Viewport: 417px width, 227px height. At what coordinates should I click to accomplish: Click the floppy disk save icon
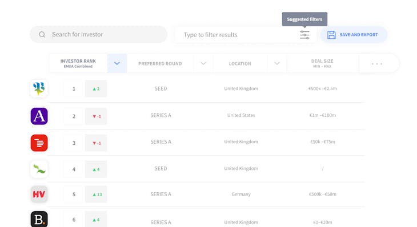point(331,35)
